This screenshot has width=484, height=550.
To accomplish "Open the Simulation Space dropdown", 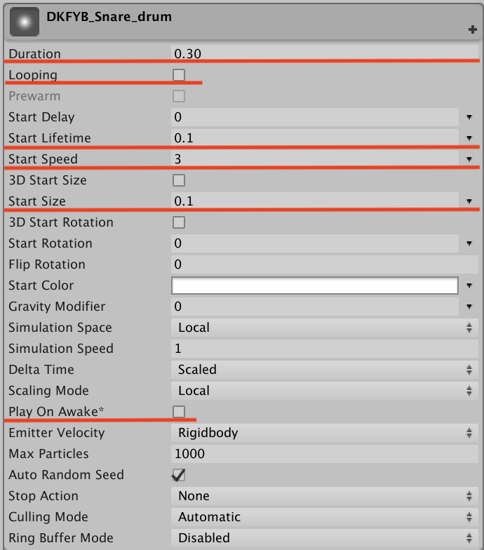I will pos(323,328).
